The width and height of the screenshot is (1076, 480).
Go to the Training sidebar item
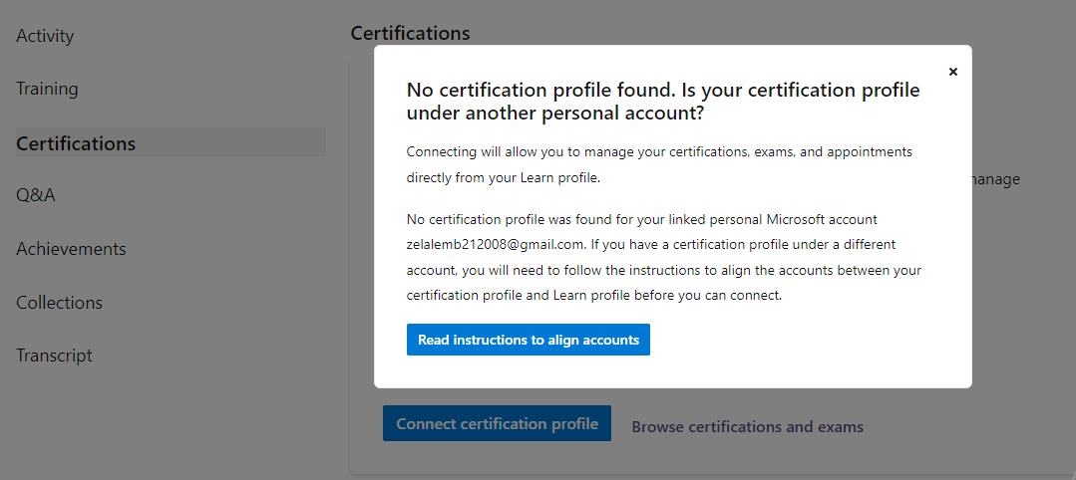pyautogui.click(x=47, y=89)
